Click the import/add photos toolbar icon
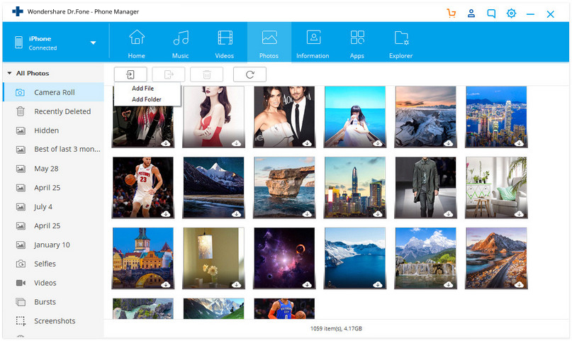Screen dimensions: 572x341 (130, 74)
